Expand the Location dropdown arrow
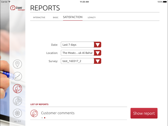The width and height of the screenshot is (168, 126). click(97, 53)
